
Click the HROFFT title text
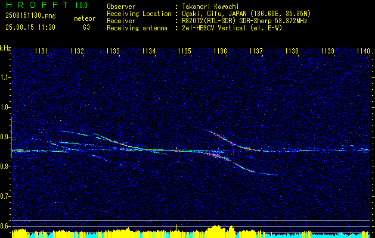coord(37,5)
